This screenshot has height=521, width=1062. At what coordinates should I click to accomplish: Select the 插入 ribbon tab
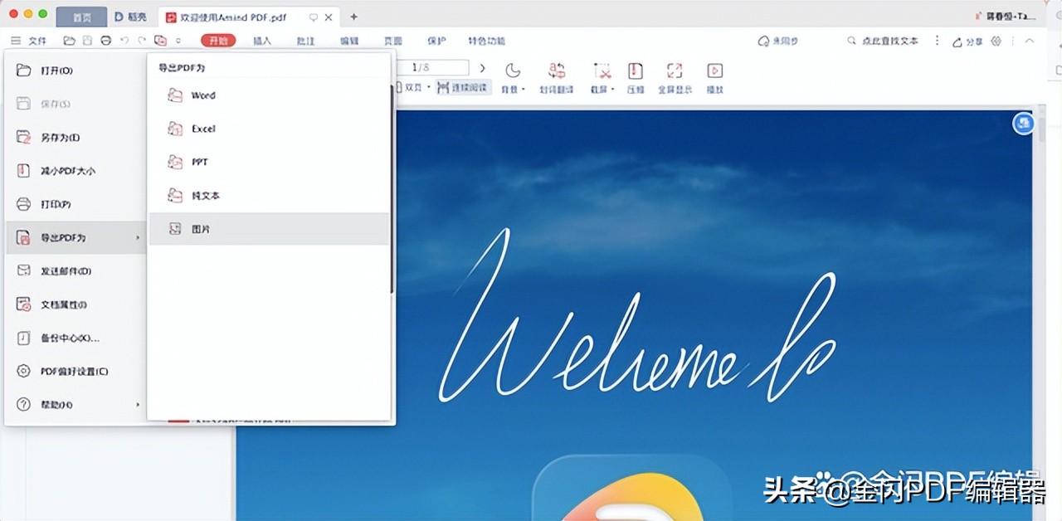point(261,41)
